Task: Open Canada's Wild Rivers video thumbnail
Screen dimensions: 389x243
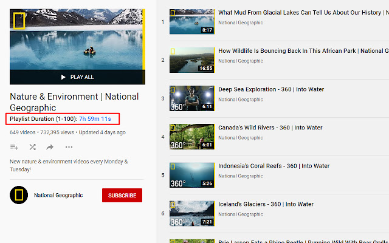Action: tap(192, 137)
